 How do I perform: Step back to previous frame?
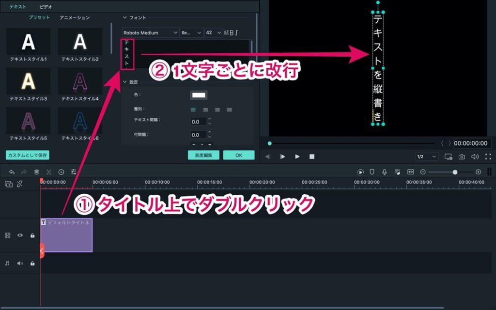[x=268, y=156]
